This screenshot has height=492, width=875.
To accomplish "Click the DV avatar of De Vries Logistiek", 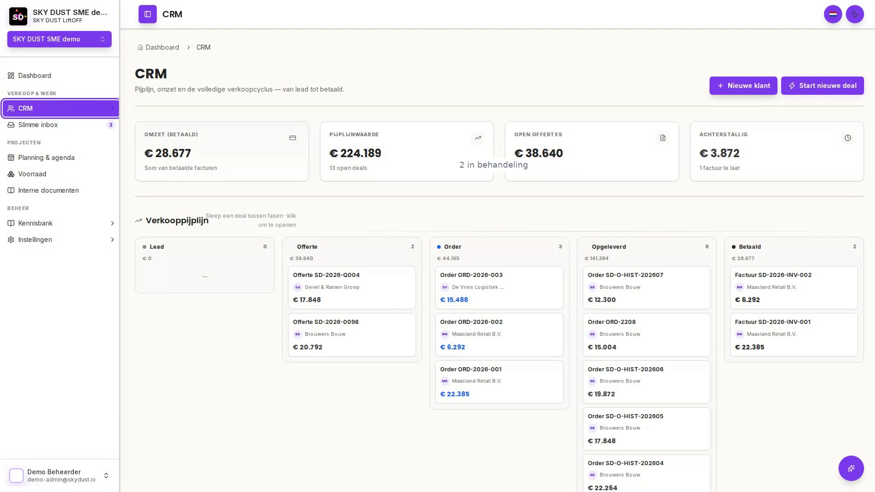I will [x=445, y=287].
